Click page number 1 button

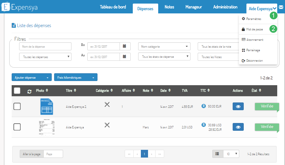click(144, 154)
